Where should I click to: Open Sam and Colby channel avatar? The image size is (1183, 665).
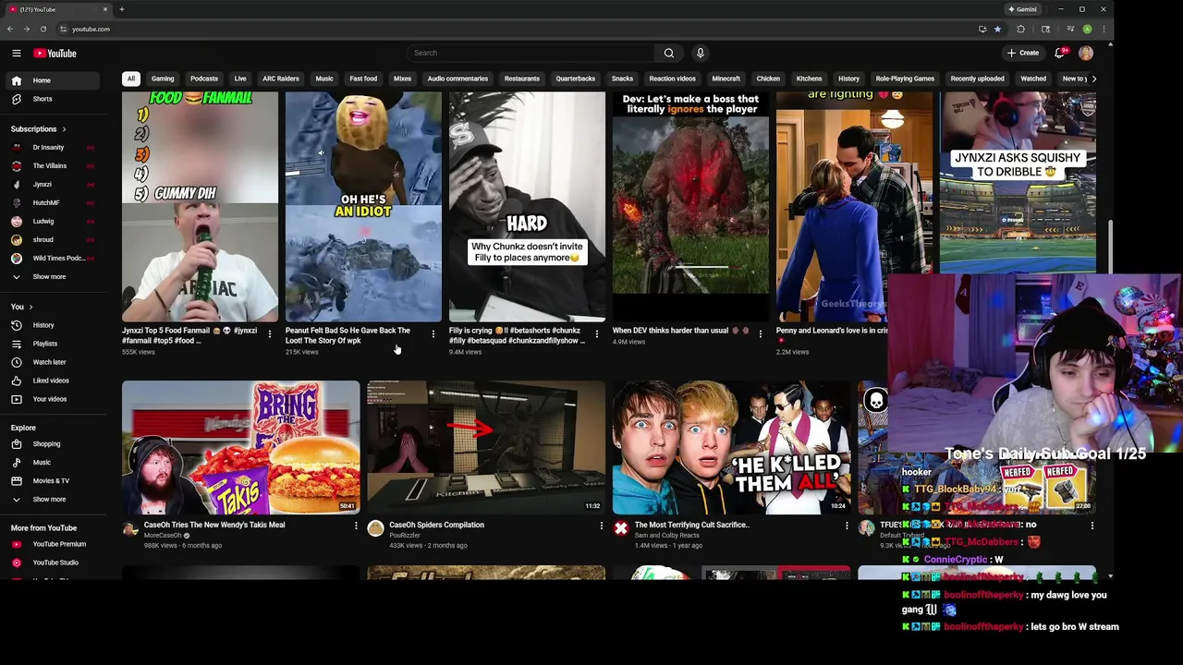click(x=621, y=528)
